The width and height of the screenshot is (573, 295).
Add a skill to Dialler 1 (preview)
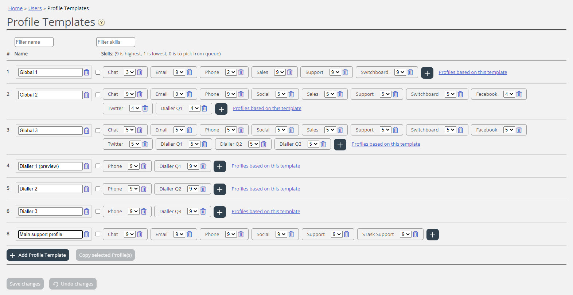click(219, 166)
